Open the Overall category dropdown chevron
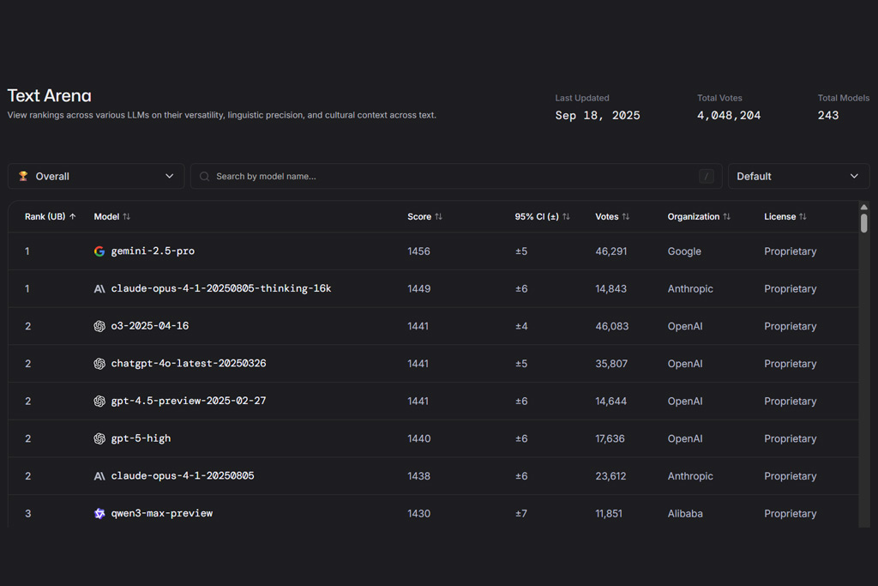 click(x=169, y=177)
